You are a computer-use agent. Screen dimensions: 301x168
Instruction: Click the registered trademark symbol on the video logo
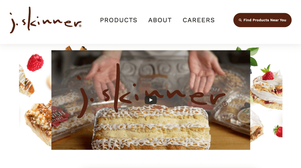click(x=225, y=104)
